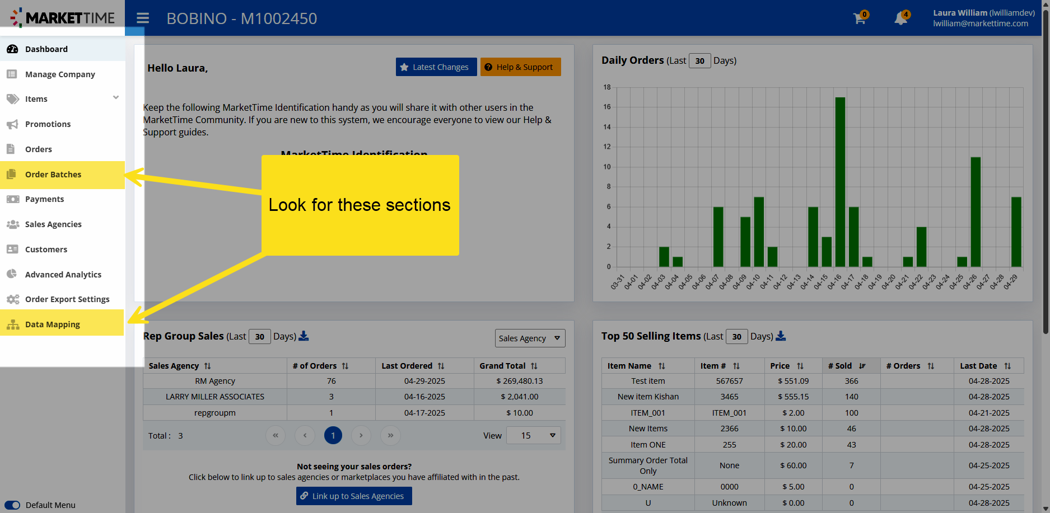Sort by Item Name column
The width and height of the screenshot is (1050, 513).
pos(662,366)
